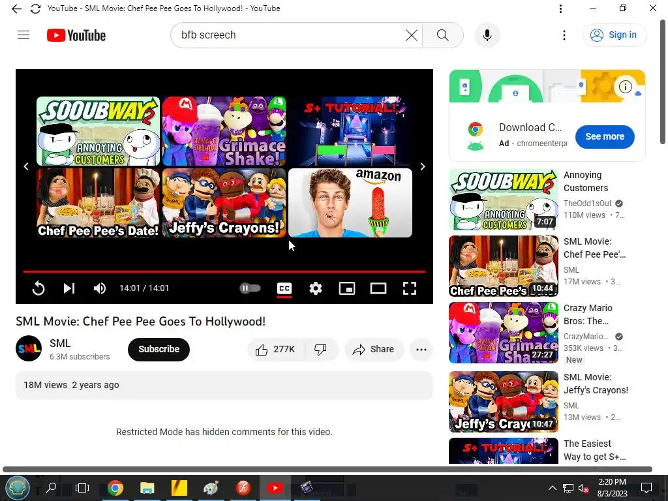Expand hidden system tray icons chevron
The height and width of the screenshot is (501, 668).
[x=552, y=488]
